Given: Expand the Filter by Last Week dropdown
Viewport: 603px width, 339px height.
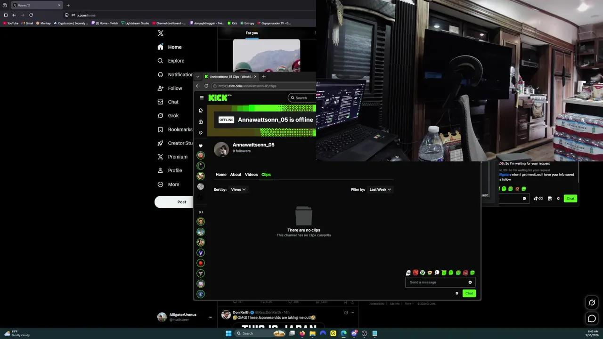Looking at the screenshot, I should pos(380,190).
